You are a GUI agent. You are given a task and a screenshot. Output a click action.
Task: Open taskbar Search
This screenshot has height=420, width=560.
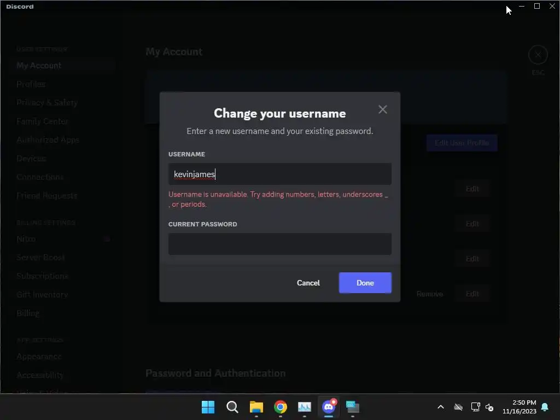pyautogui.click(x=232, y=407)
